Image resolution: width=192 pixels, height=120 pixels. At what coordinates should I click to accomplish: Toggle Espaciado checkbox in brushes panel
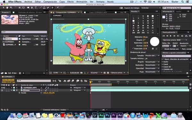[133, 49]
